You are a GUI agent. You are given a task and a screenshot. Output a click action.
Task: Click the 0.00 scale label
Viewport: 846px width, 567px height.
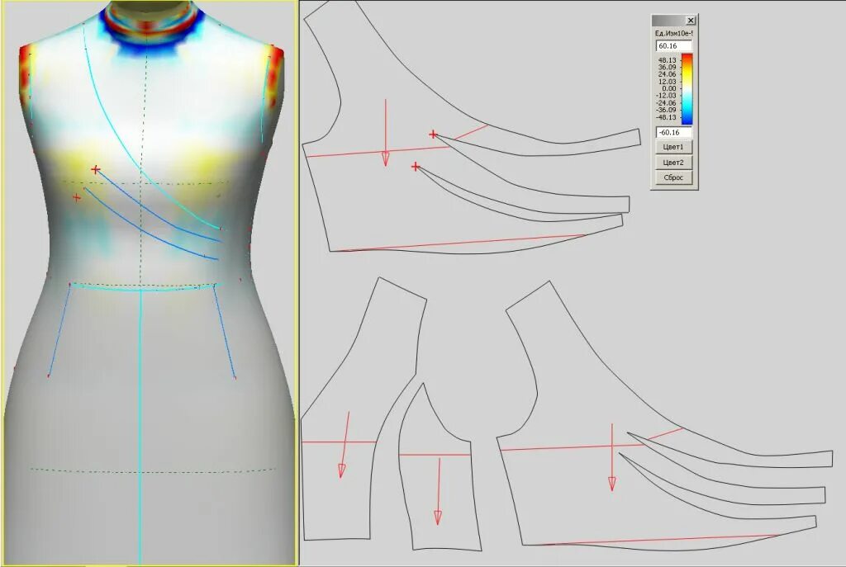point(669,88)
